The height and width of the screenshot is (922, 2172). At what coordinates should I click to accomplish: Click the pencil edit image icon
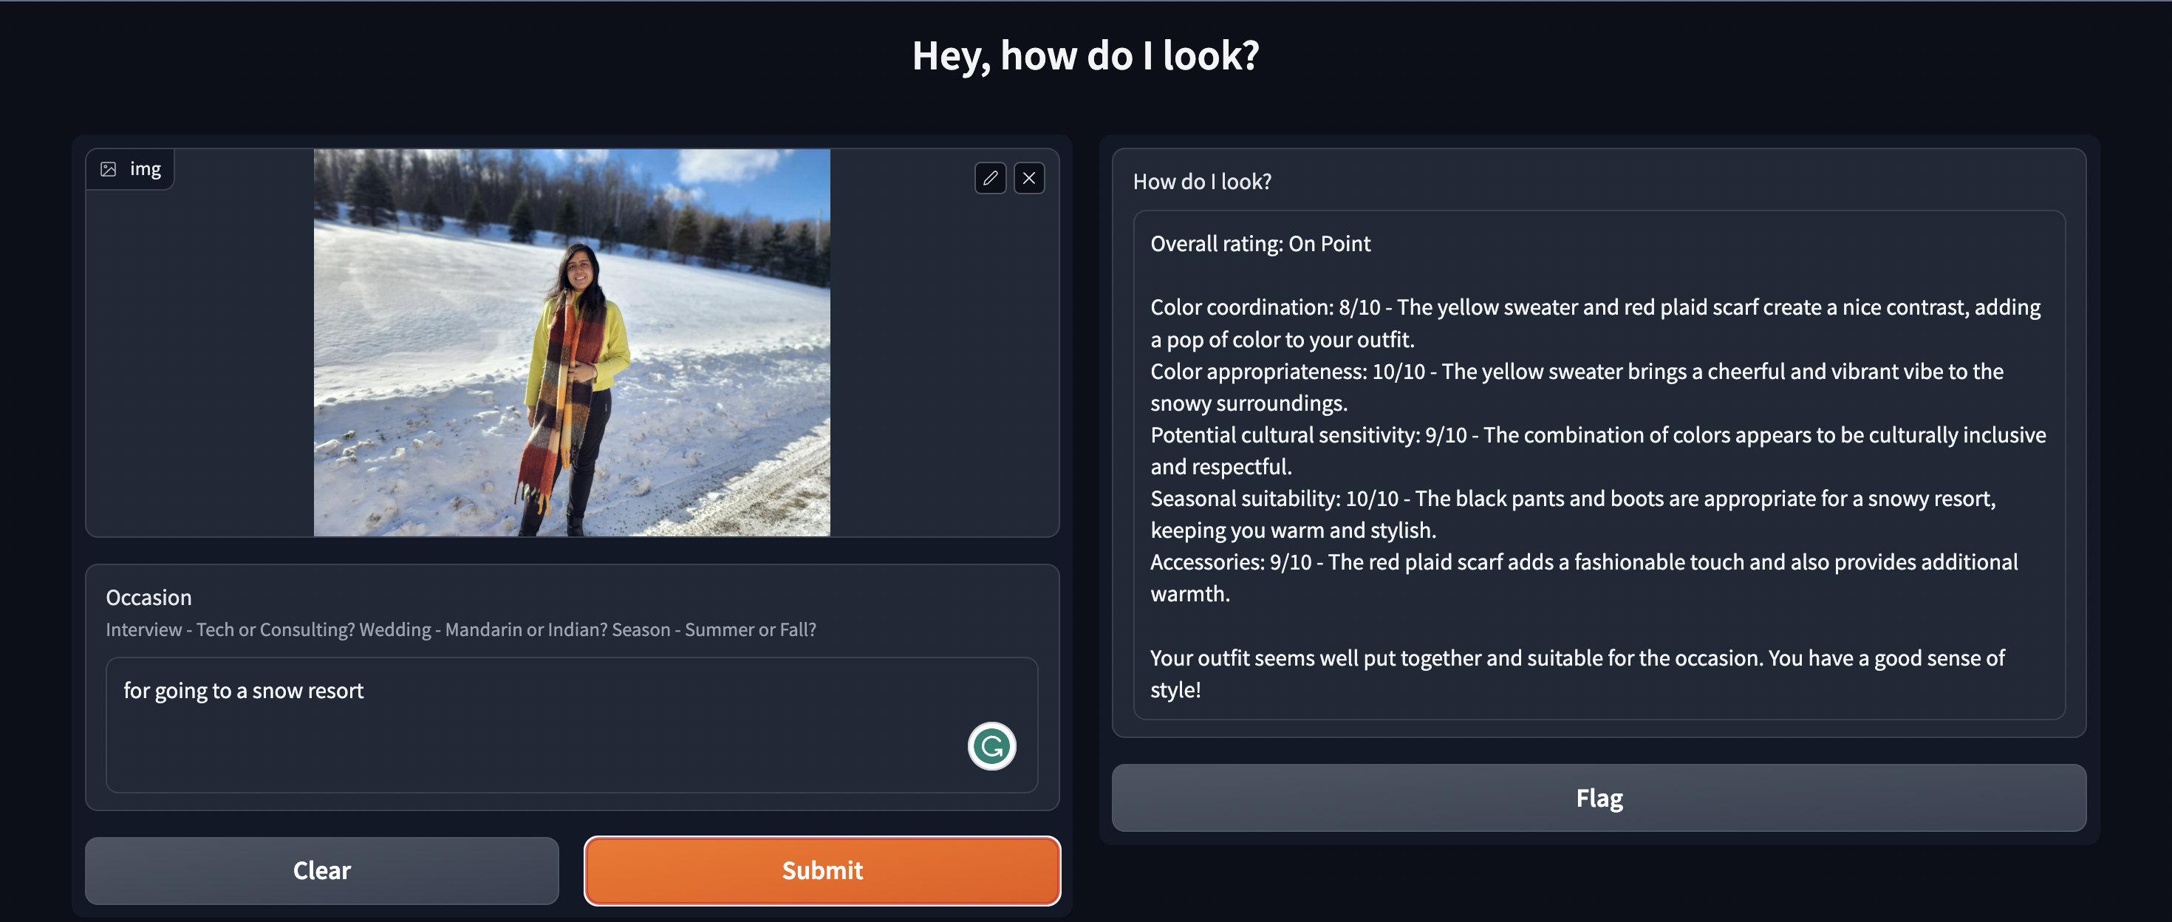click(x=990, y=178)
